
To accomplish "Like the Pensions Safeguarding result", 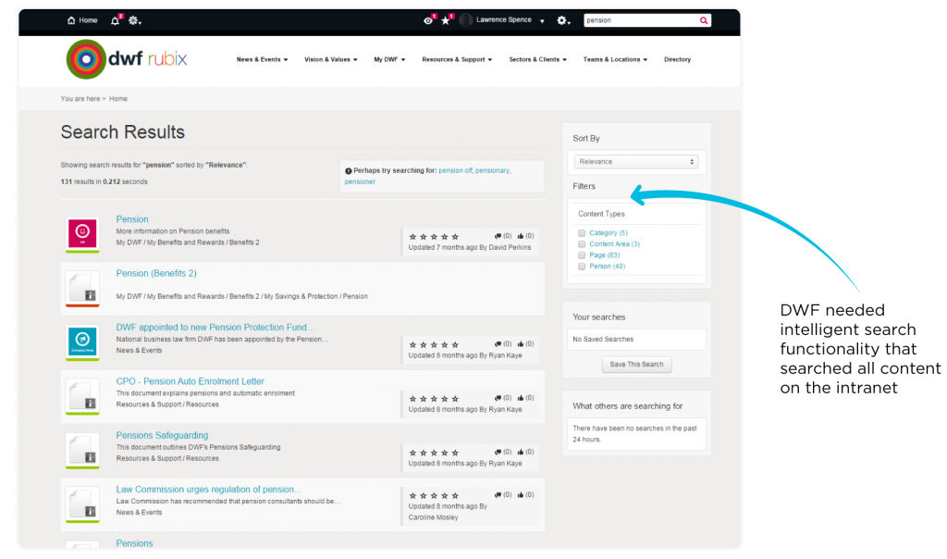I will click(x=521, y=452).
